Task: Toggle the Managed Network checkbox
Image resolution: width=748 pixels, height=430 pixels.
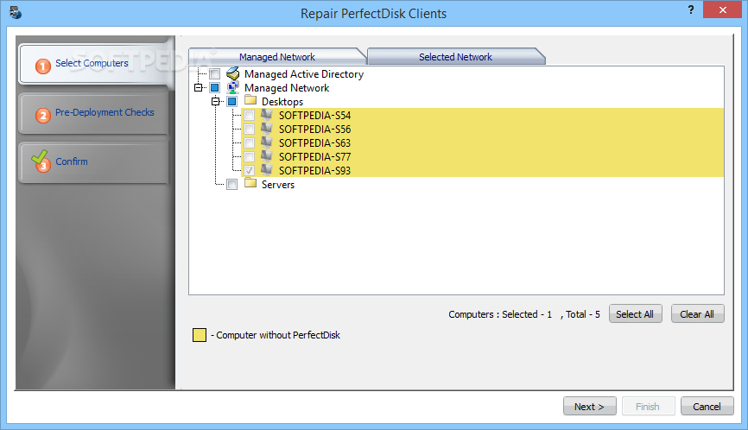Action: 215,88
